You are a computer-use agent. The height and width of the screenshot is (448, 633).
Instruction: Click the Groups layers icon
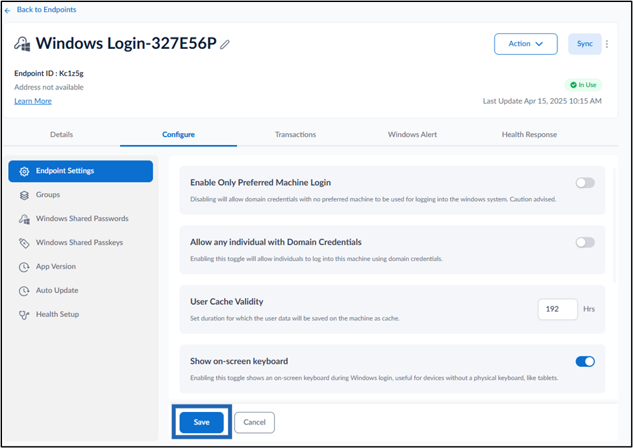(24, 195)
